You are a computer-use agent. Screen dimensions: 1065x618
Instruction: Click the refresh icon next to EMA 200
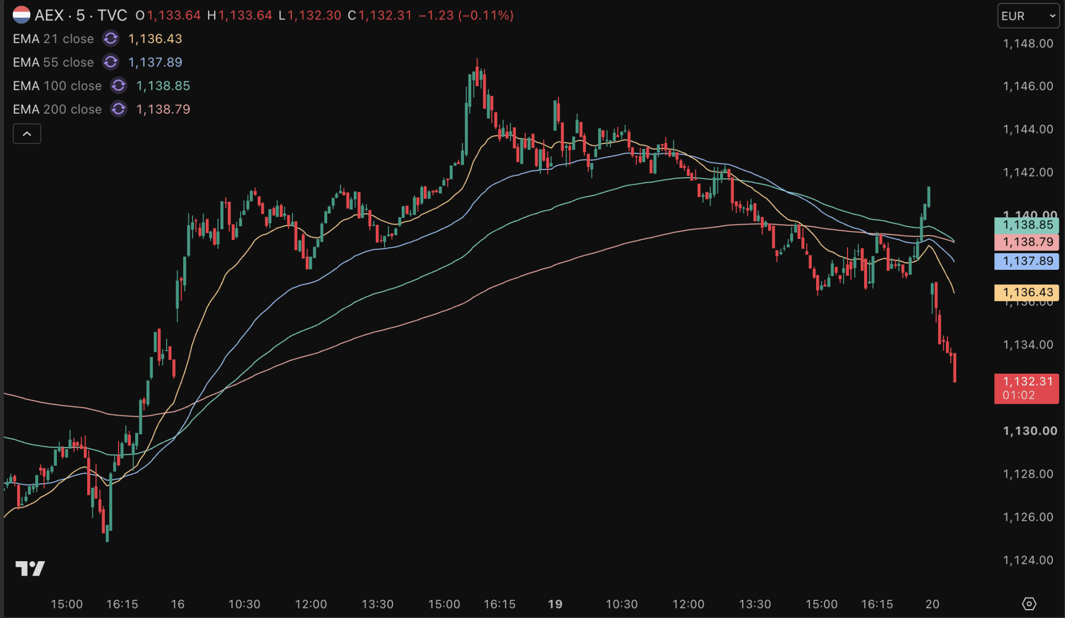click(x=119, y=109)
